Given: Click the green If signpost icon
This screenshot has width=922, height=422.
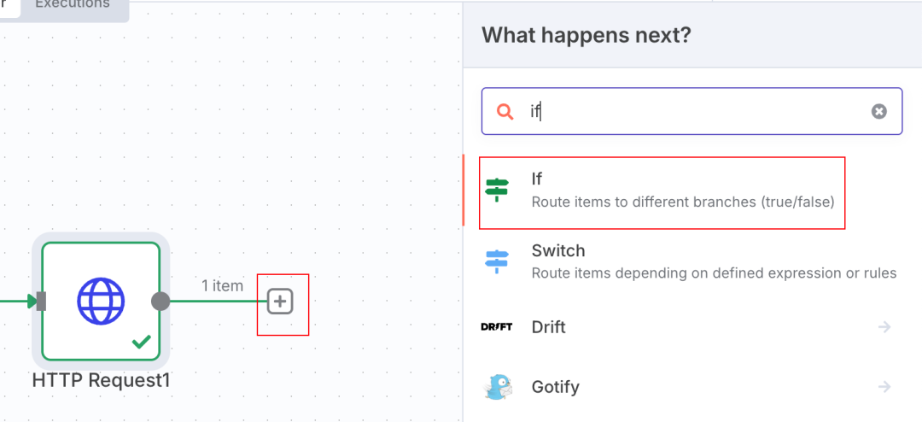Looking at the screenshot, I should [497, 190].
